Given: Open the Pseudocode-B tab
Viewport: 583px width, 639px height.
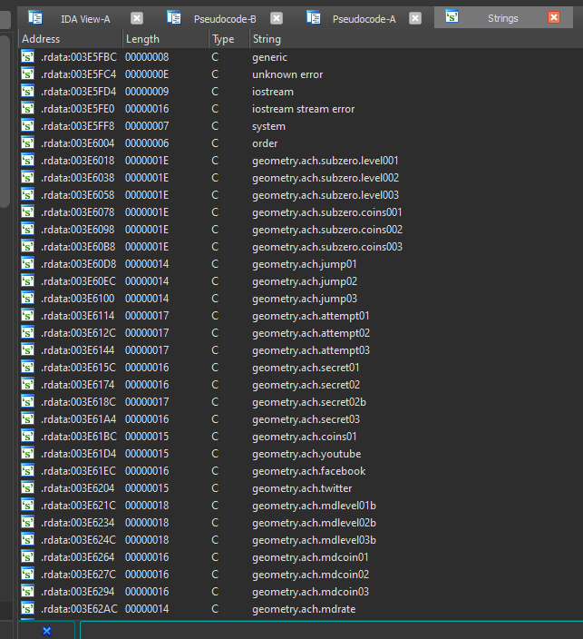Looking at the screenshot, I should (225, 19).
